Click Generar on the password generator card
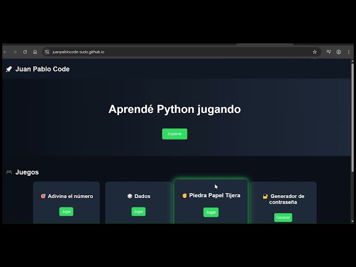This screenshot has width=356, height=267. pos(283,217)
